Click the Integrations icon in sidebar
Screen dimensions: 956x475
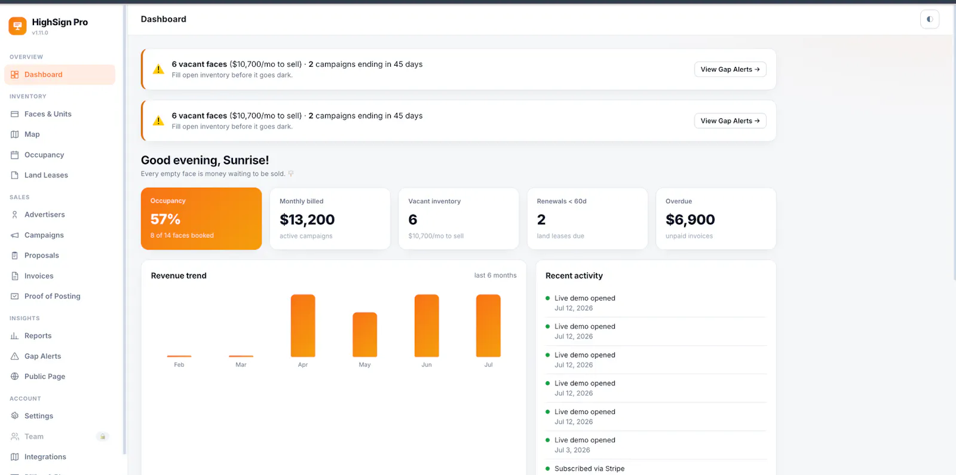(x=15, y=457)
